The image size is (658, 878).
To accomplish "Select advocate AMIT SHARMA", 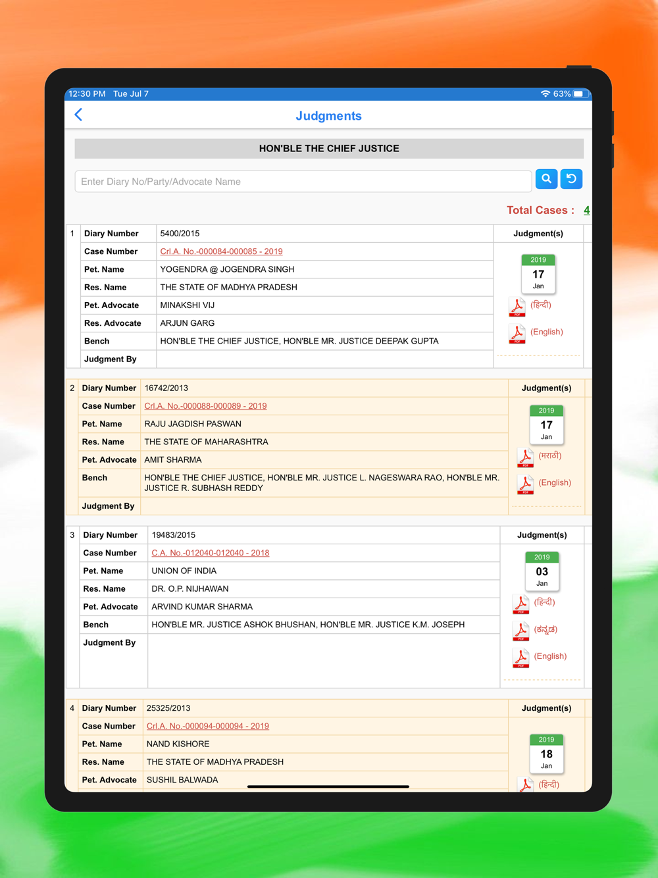I will tap(173, 459).
